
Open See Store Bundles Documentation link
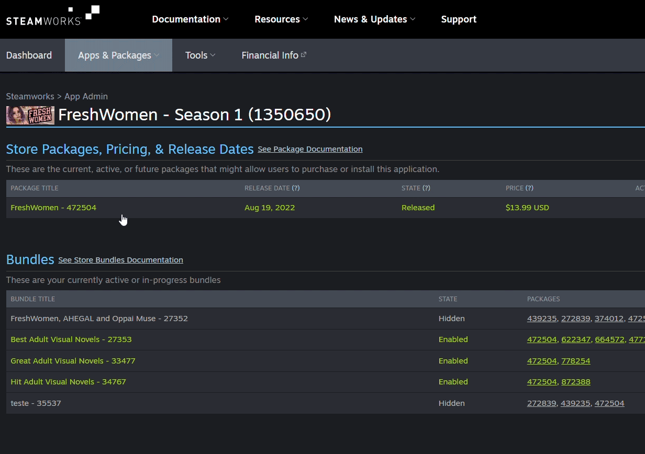[120, 260]
